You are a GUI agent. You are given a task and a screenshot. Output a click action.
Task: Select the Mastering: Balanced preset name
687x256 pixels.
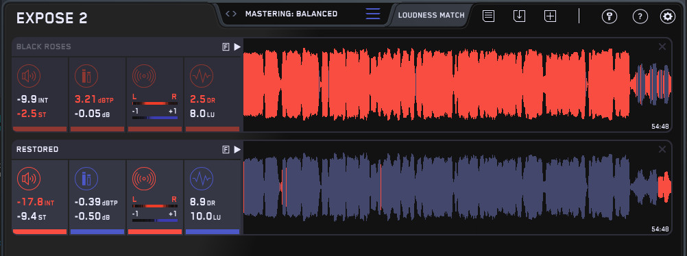pyautogui.click(x=291, y=14)
